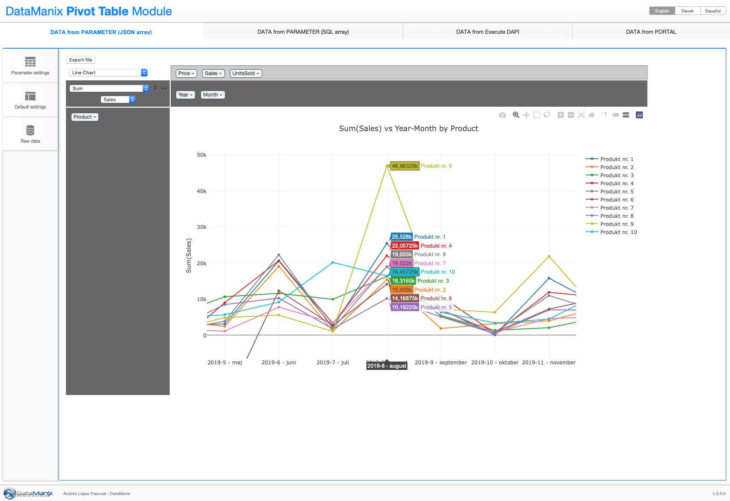Select the Lasso Select tool
730x501 pixels.
click(x=547, y=115)
